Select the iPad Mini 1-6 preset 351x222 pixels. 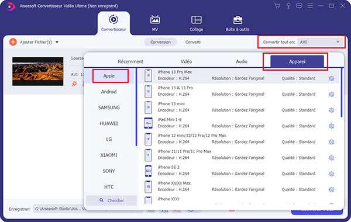tap(239, 123)
